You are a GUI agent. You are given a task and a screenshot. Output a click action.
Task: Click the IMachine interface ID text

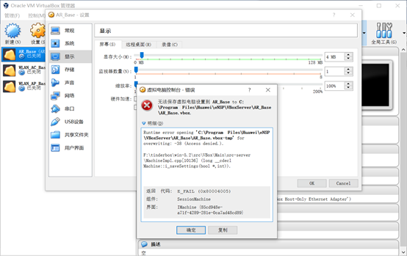click(210, 210)
